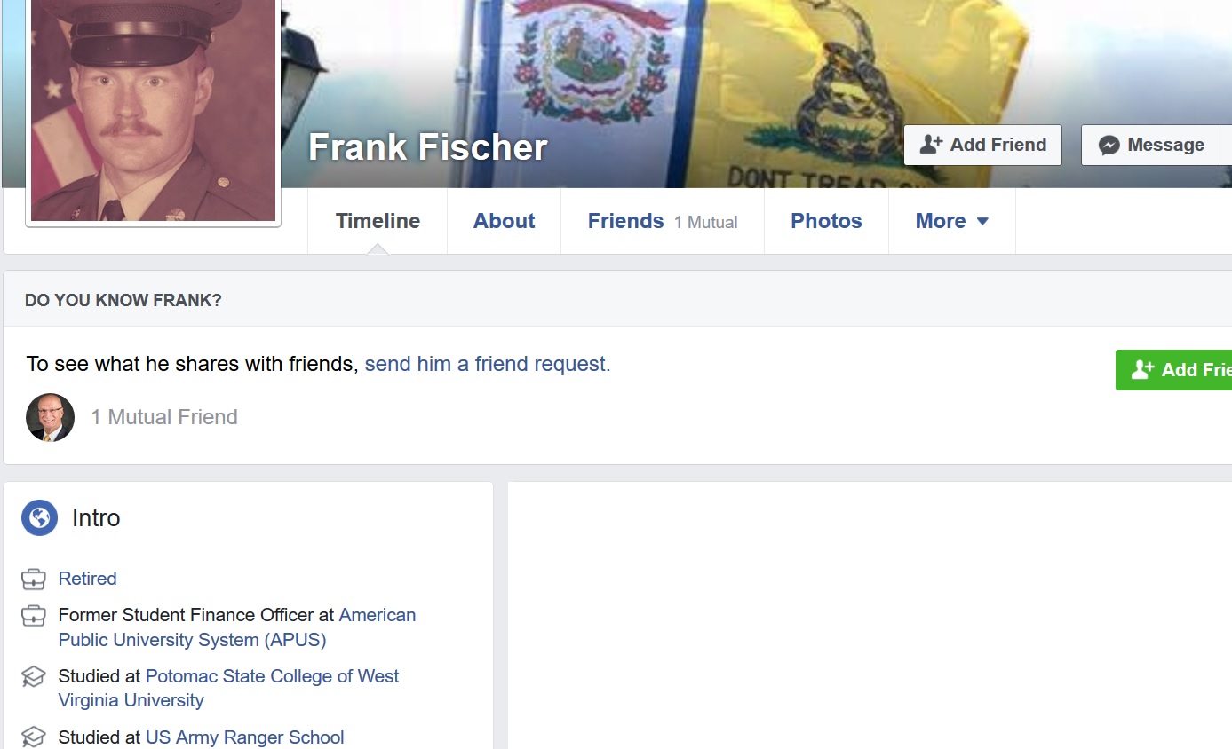Click graduation cap icon beside US Army Ranger School

(33, 737)
